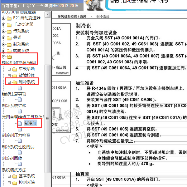Click the document icon above 系统清洗方法
The width and height of the screenshot is (187, 187).
pos(20,164)
